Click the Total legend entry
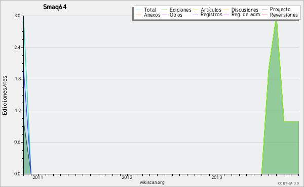Image resolution: width=304 pixels, height=187 pixels. pyautogui.click(x=150, y=10)
